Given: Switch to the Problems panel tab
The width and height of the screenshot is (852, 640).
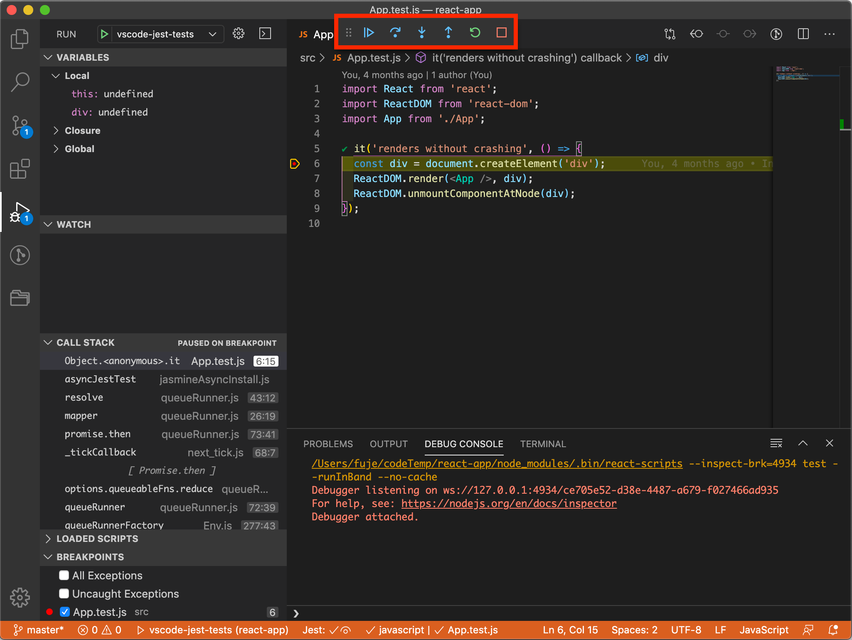Looking at the screenshot, I should [x=328, y=444].
